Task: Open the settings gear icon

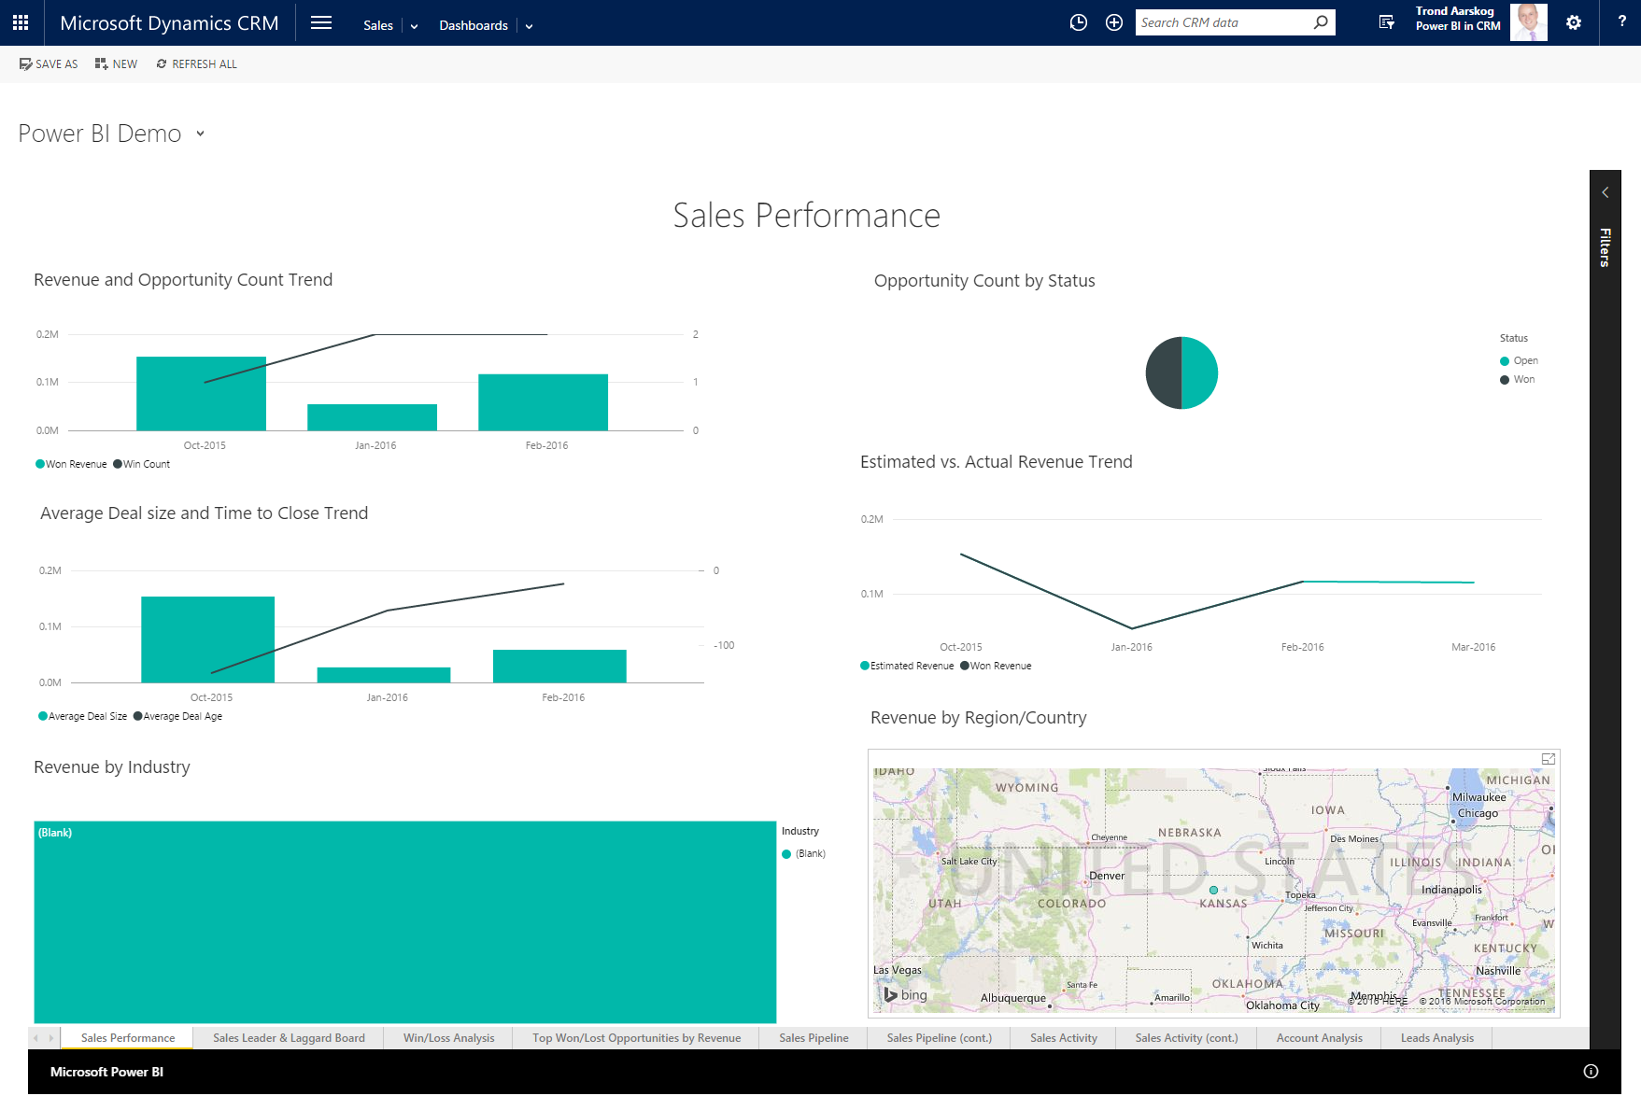Action: (x=1574, y=22)
